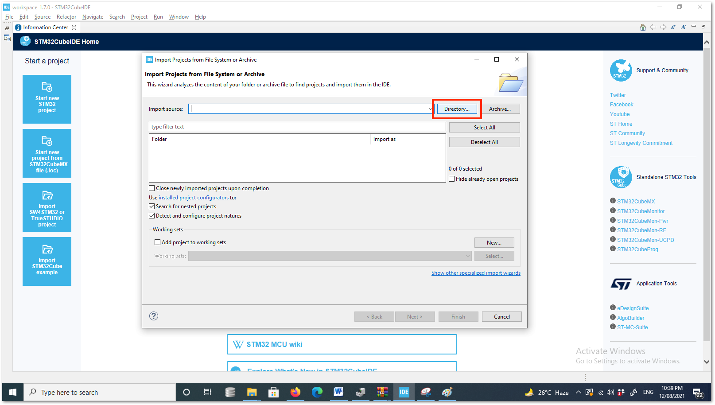
Task: Click the Archive... button
Action: point(500,109)
